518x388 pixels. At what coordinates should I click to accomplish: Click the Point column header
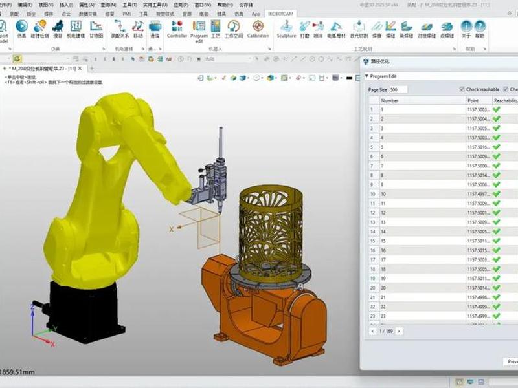point(479,100)
